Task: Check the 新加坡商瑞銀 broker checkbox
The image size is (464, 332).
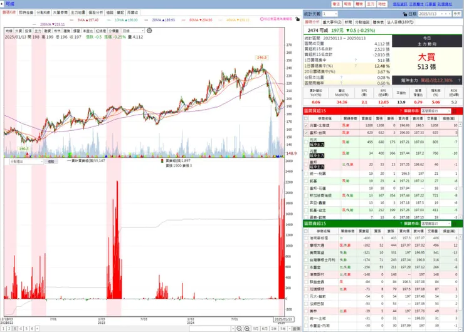Action: point(306,195)
